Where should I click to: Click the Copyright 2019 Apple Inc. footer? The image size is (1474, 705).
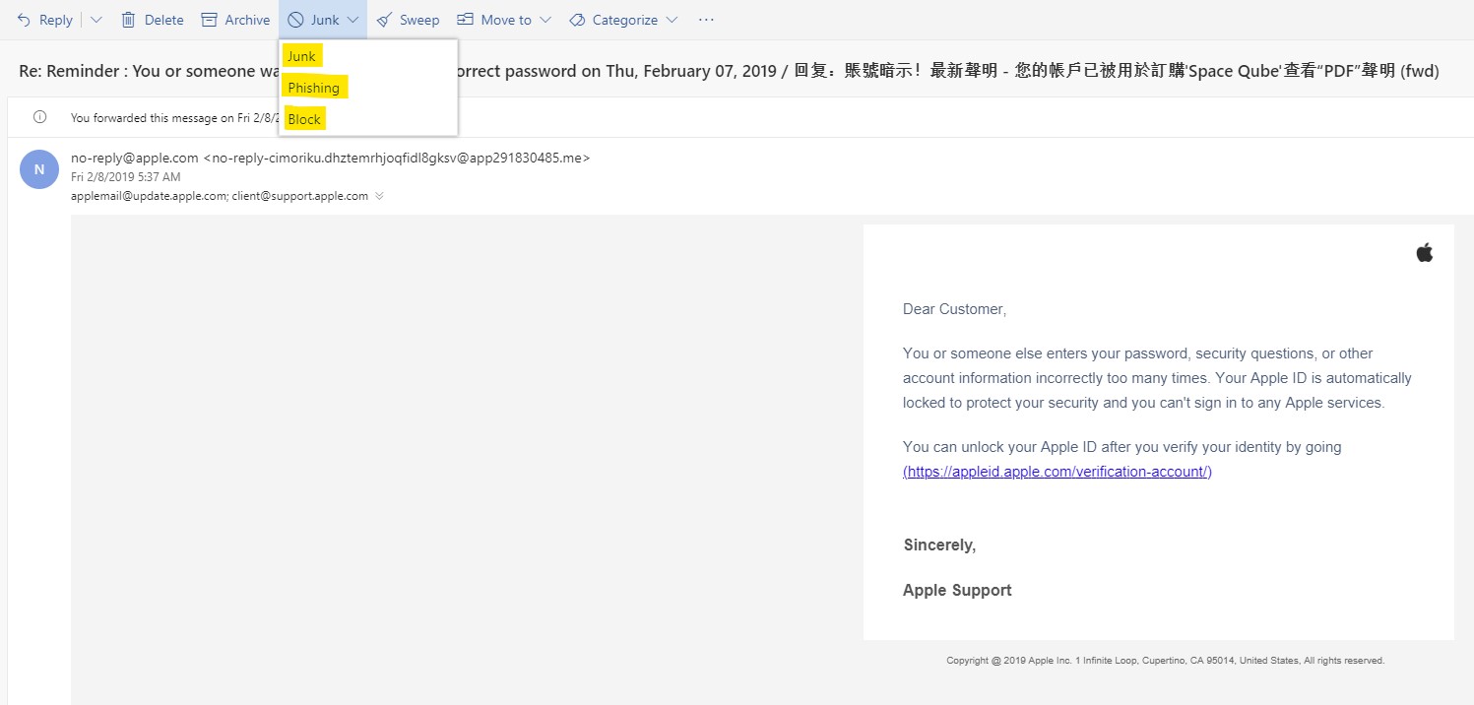pyautogui.click(x=1166, y=661)
